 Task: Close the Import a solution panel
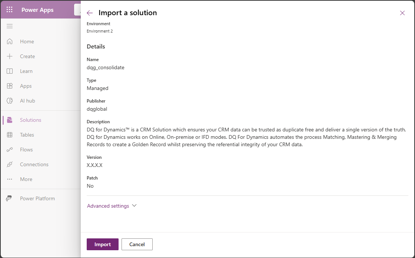[402, 13]
